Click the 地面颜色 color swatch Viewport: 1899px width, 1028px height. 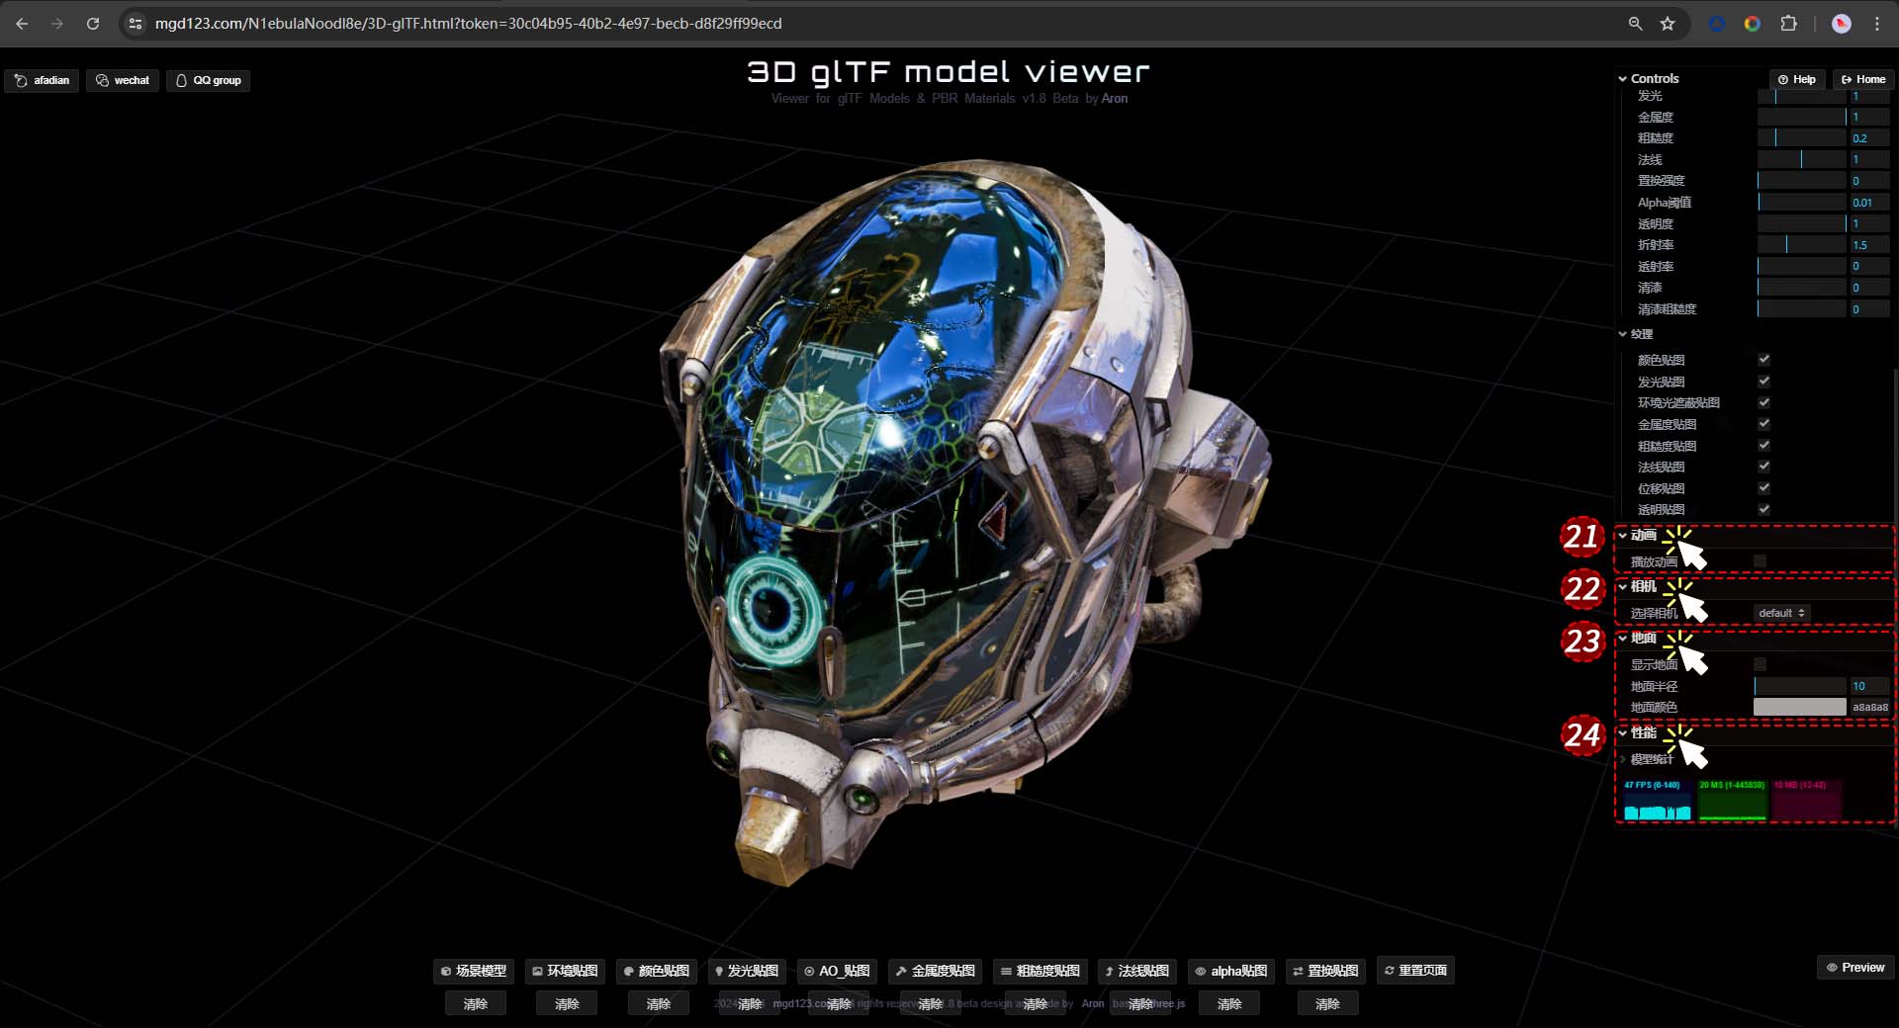tap(1799, 707)
